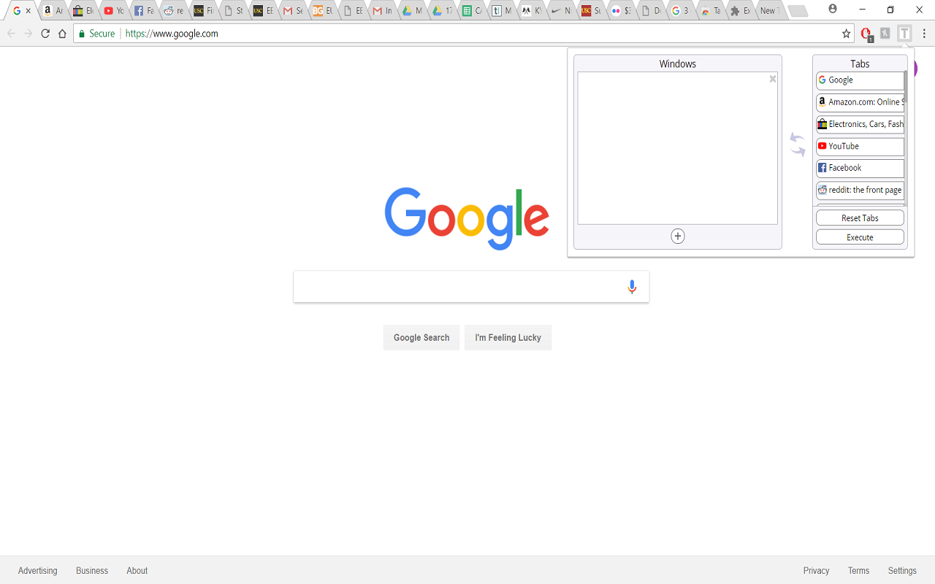Open the T tab manager extension icon
The image size is (935, 584).
tap(905, 34)
